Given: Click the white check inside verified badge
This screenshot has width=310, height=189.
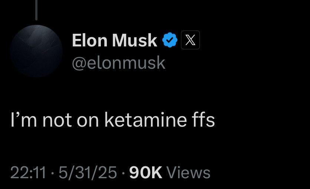Looking at the screenshot, I should [169, 40].
